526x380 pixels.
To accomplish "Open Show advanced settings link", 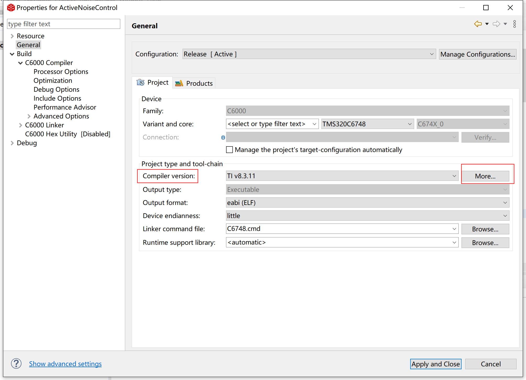I will point(65,364).
